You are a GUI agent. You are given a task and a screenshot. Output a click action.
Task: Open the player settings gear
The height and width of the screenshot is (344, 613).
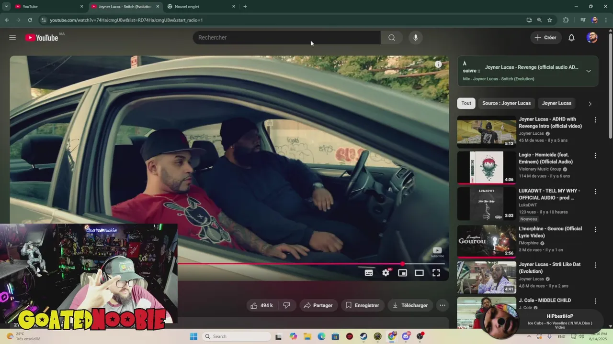click(x=386, y=272)
